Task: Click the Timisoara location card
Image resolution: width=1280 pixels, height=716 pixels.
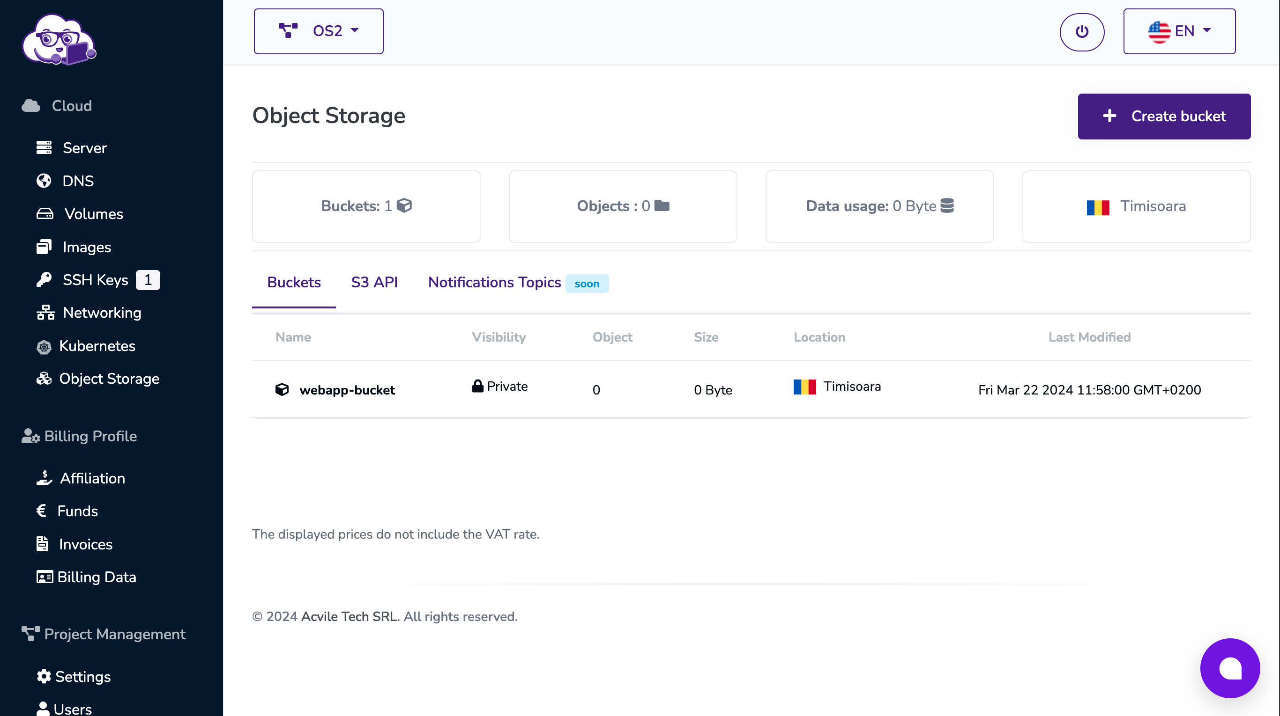Action: 1136,206
